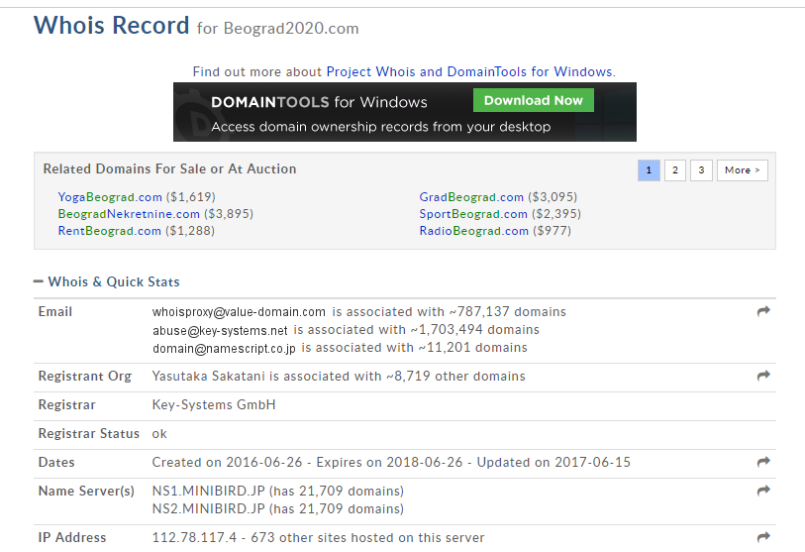Image resolution: width=805 pixels, height=552 pixels.
Task: Click the Registrar Status row label
Action: pyautogui.click(x=89, y=434)
